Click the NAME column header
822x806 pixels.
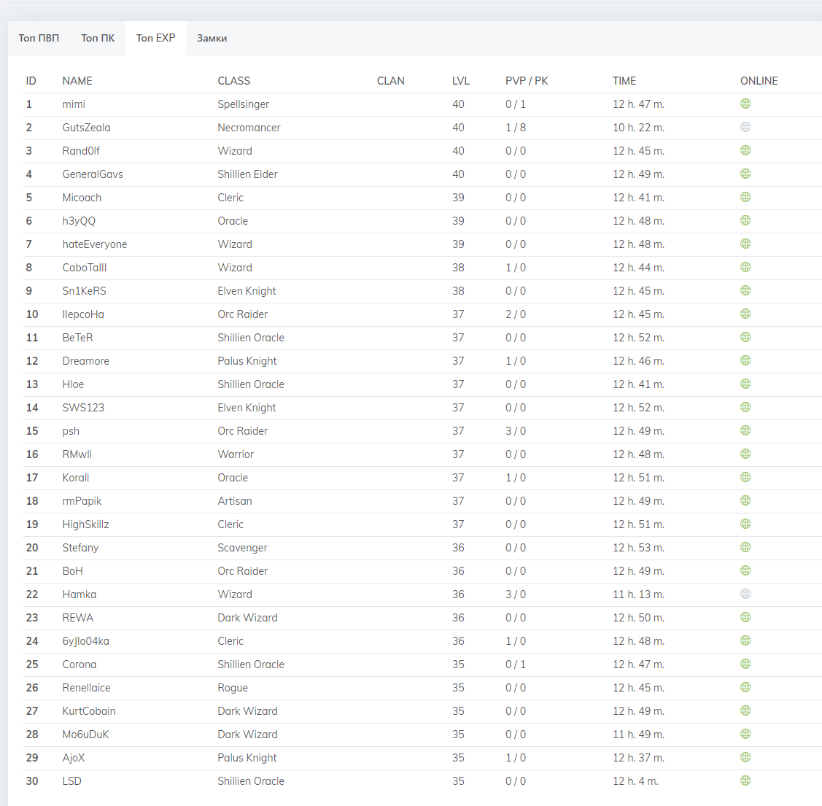tap(77, 81)
